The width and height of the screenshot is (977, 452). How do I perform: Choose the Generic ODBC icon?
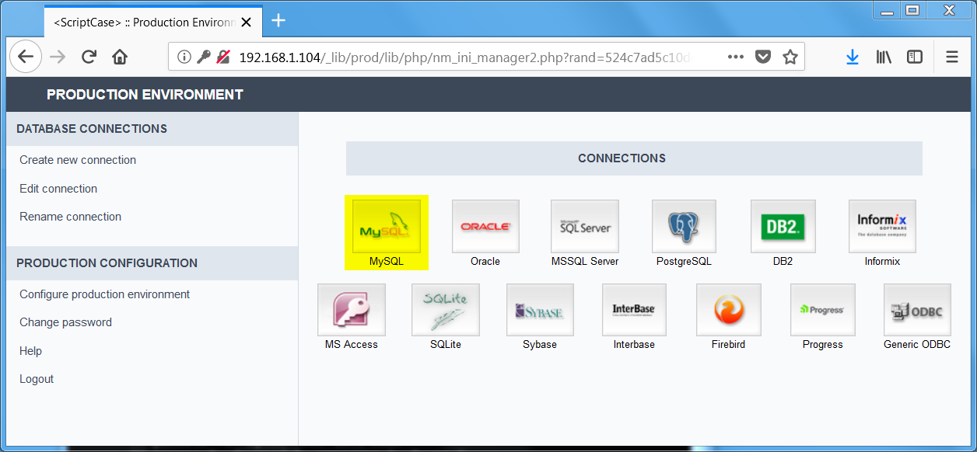tap(917, 309)
